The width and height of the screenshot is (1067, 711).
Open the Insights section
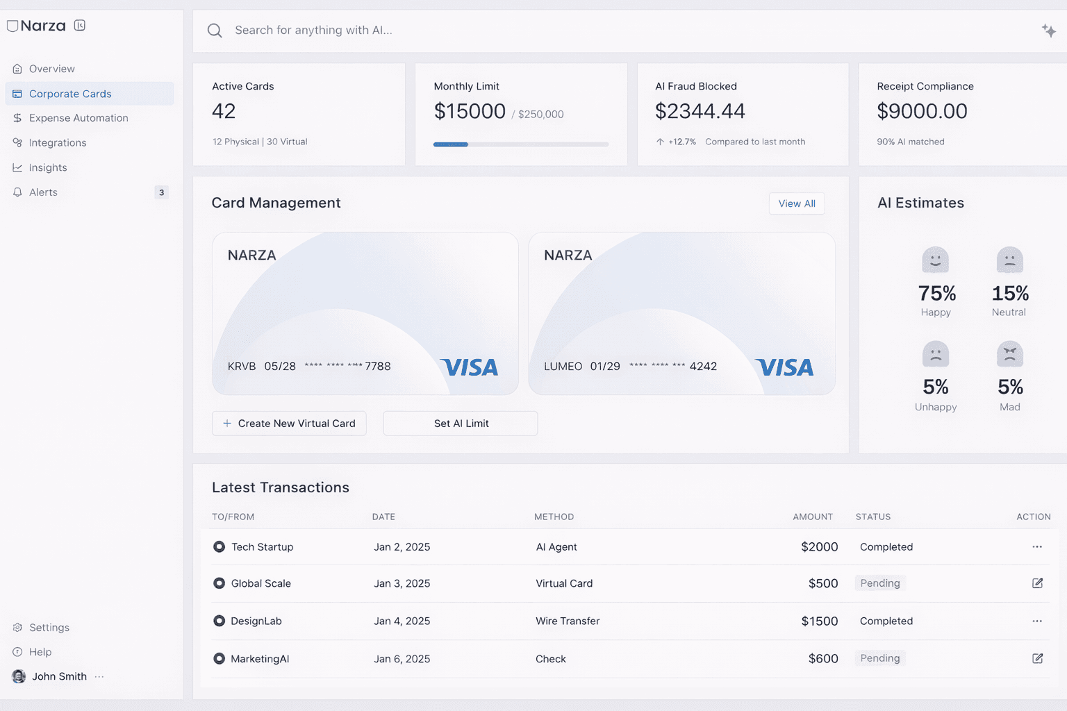47,167
